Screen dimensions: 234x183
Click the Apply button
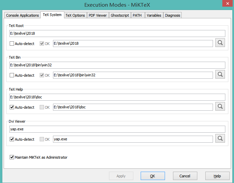coord(121,176)
